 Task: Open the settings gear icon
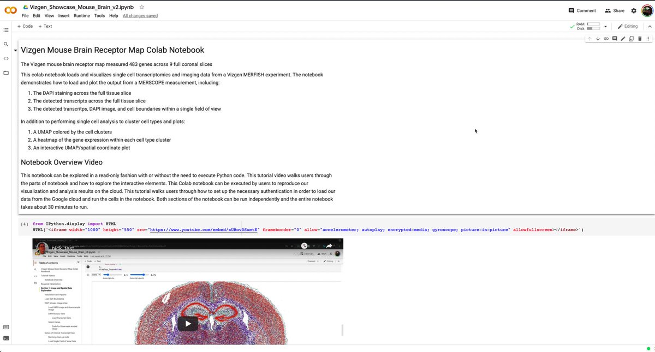[x=634, y=10]
